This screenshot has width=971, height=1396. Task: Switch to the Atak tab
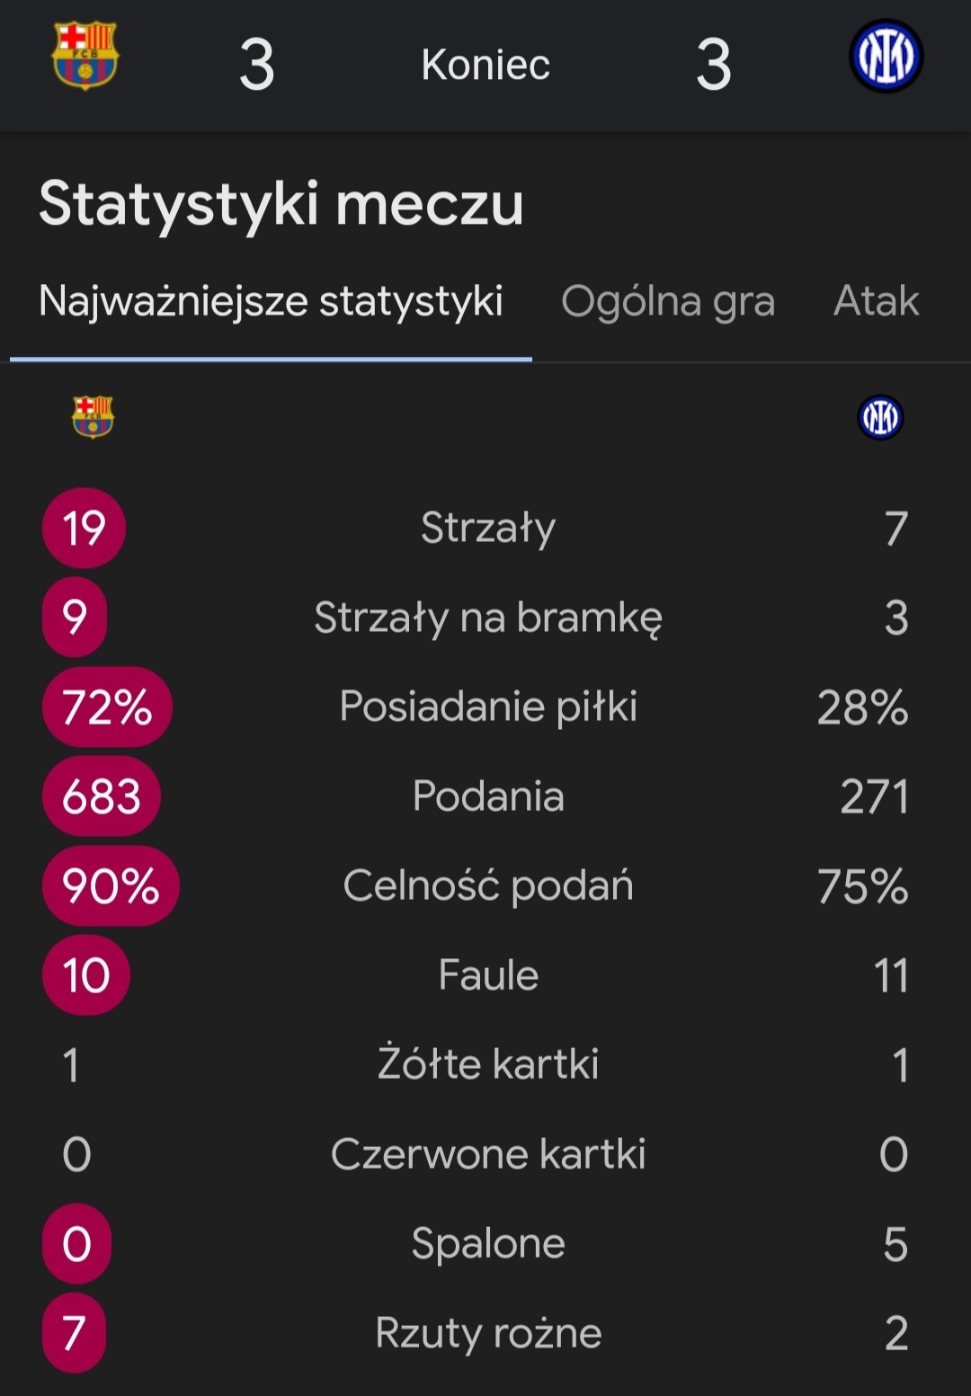click(x=876, y=301)
